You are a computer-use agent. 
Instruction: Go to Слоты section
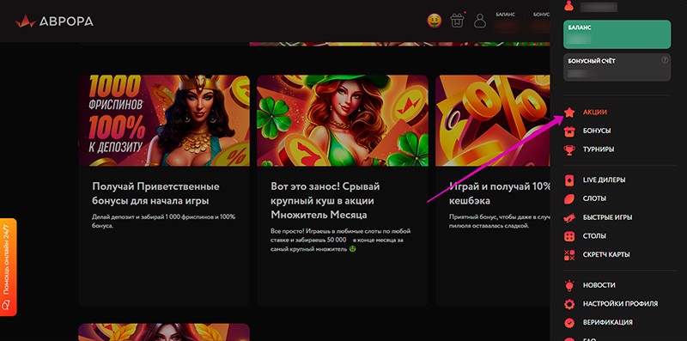(x=594, y=198)
